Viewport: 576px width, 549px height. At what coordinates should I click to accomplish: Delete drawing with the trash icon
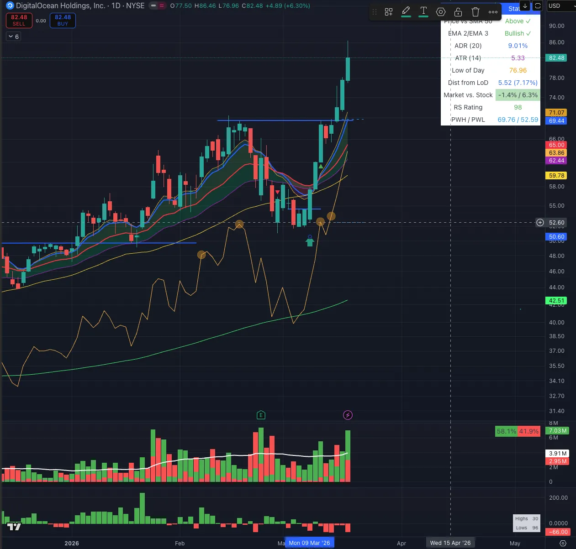pyautogui.click(x=476, y=12)
